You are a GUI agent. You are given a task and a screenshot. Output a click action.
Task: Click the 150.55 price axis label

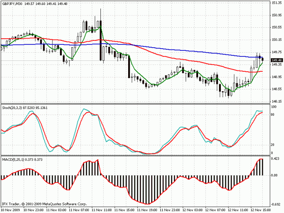276,27
